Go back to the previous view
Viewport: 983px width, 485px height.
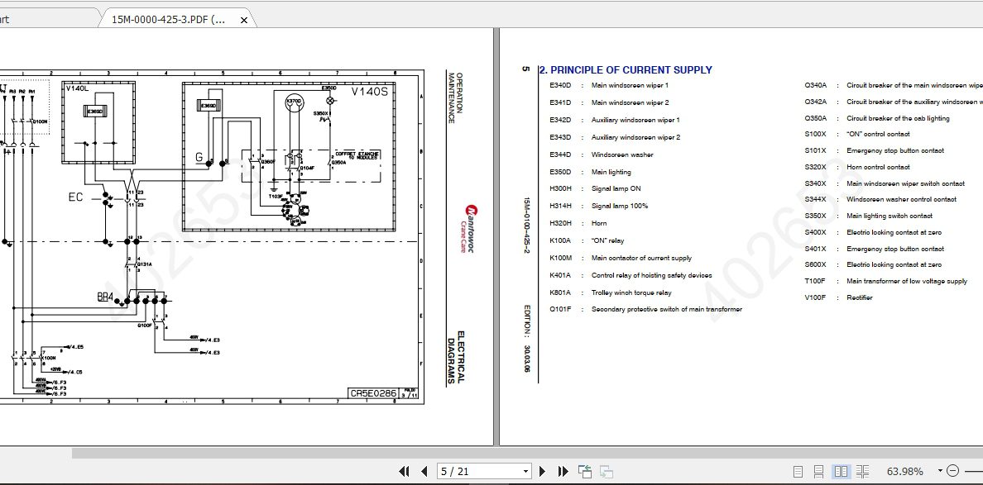tap(583, 470)
